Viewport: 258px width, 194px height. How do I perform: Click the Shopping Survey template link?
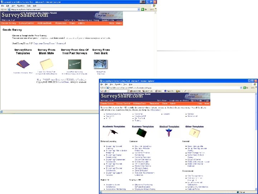pos(141,168)
